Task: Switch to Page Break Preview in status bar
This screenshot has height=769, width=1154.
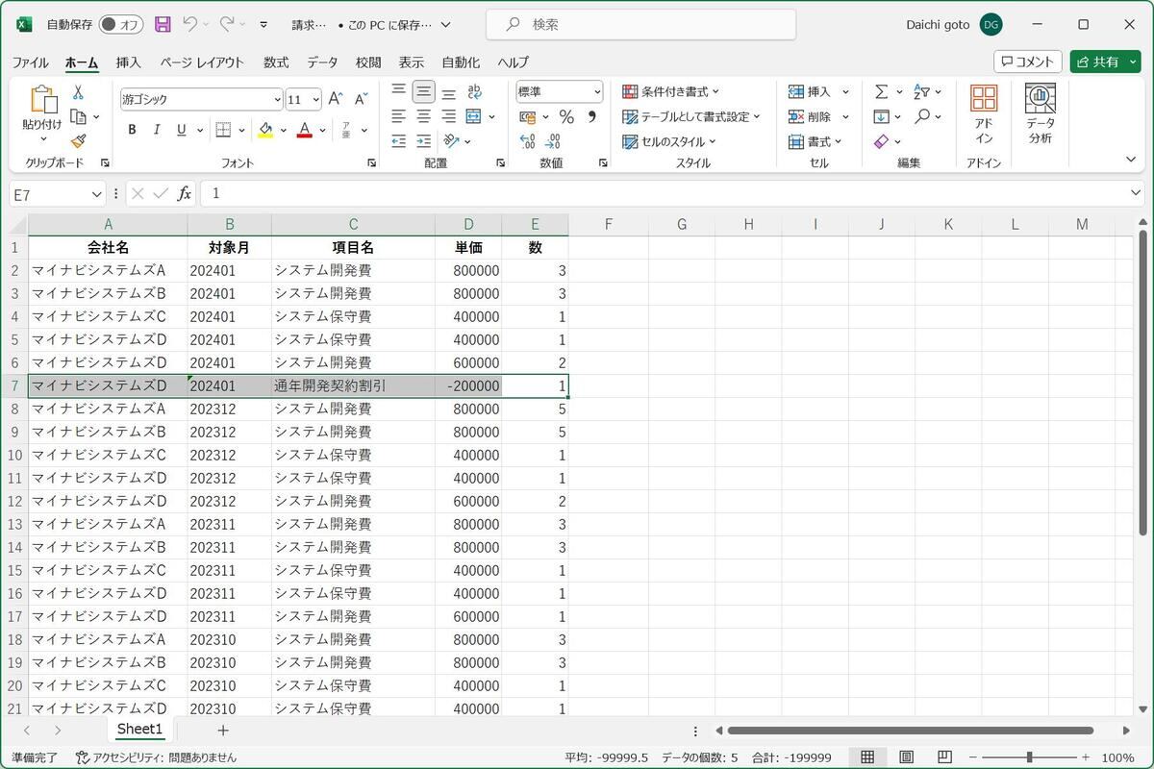Action: (944, 757)
